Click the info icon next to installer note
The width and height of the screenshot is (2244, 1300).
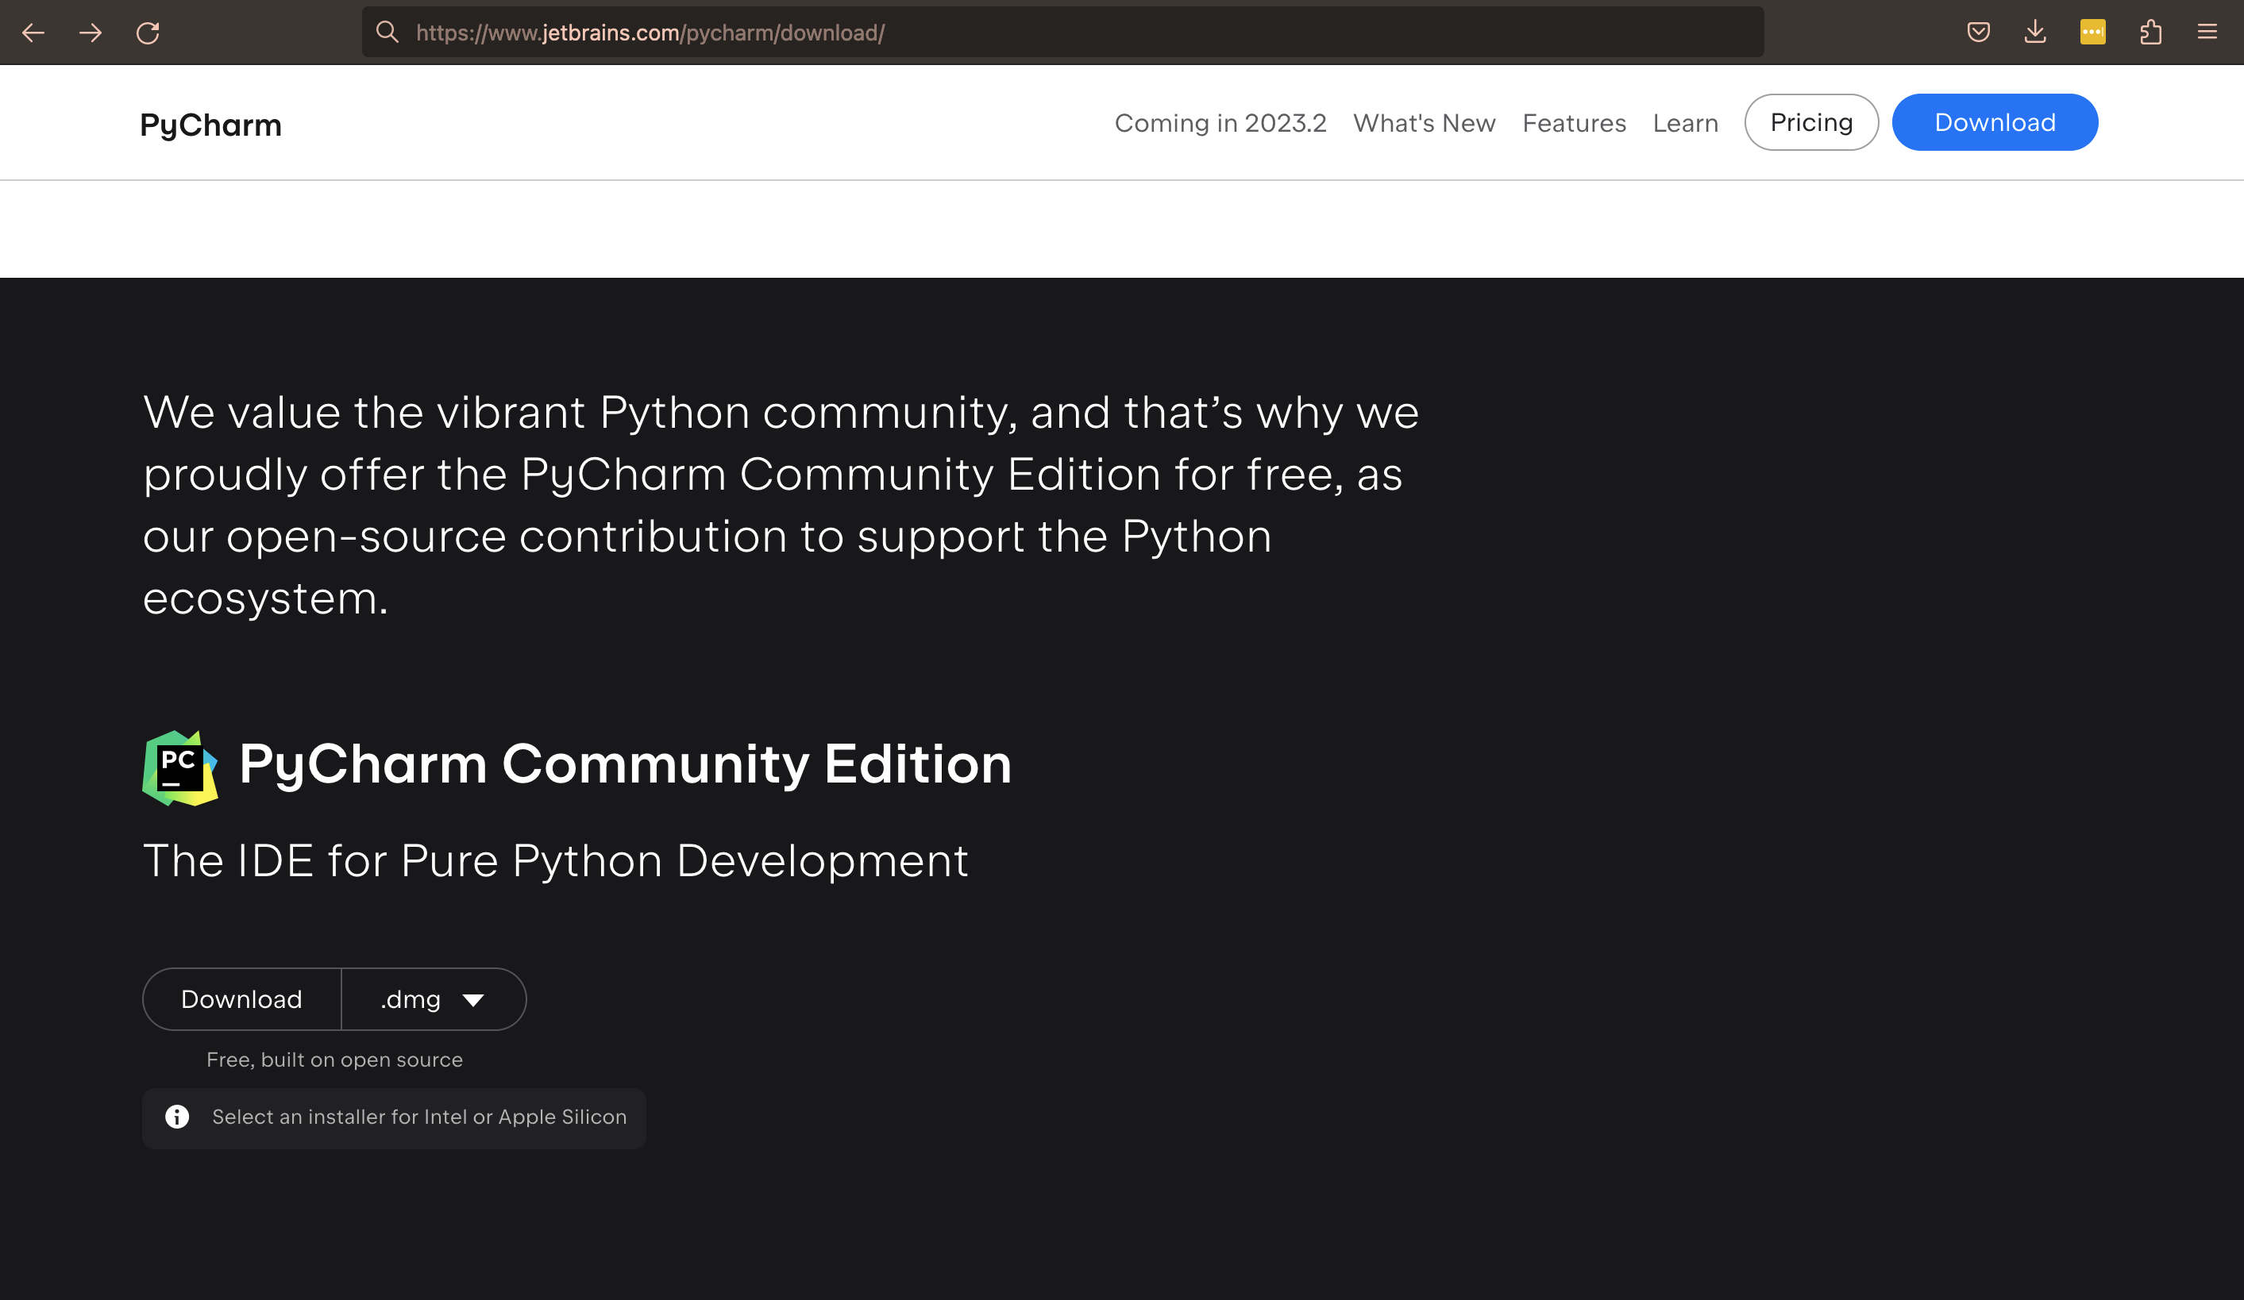click(175, 1117)
